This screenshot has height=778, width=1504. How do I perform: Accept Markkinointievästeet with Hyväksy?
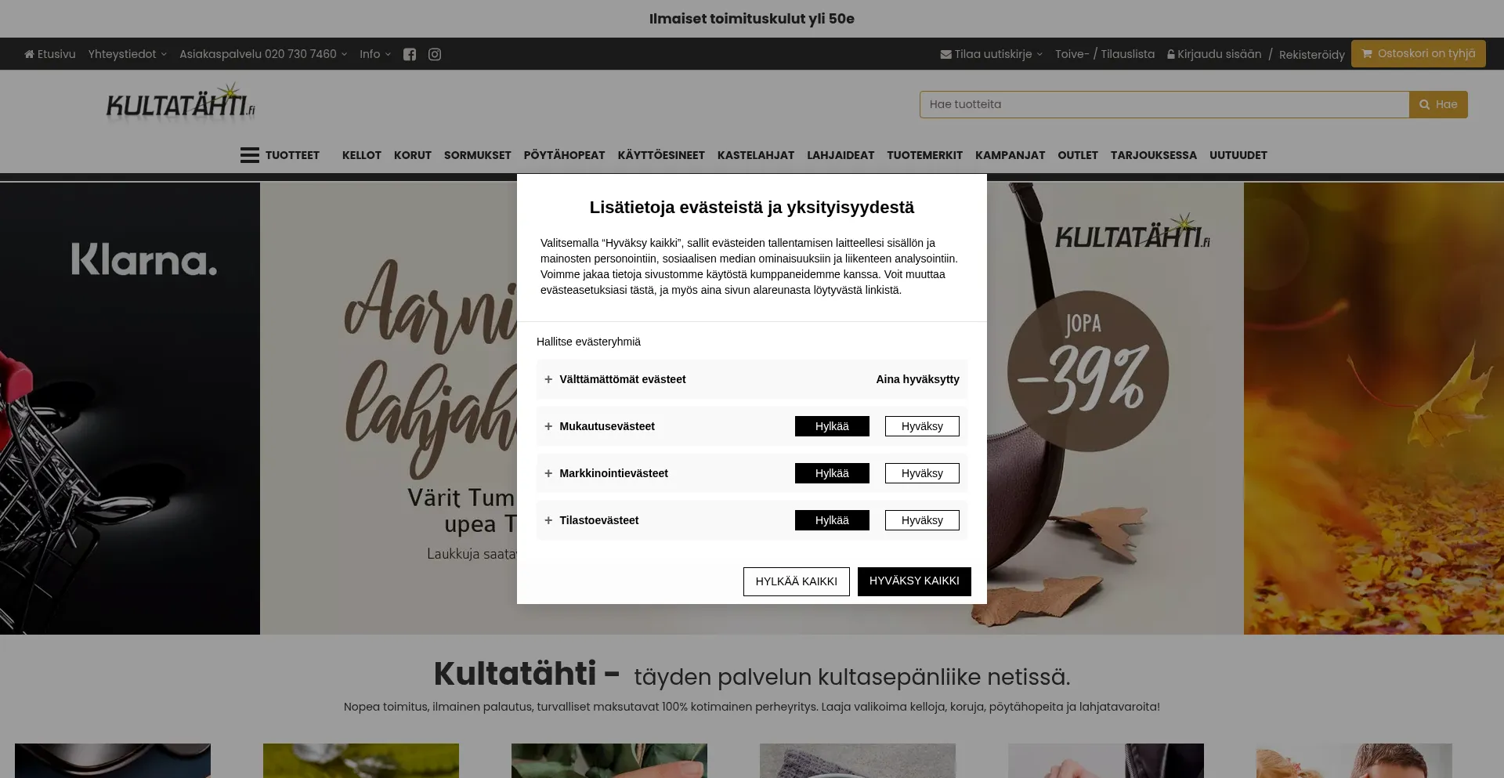(921, 472)
